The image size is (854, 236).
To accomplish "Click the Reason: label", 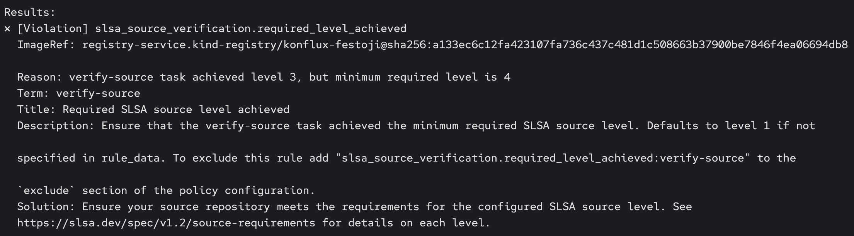I will point(39,77).
